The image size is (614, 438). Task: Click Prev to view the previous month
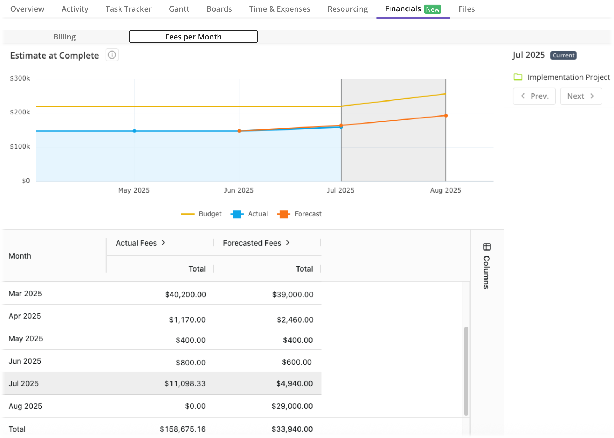(x=534, y=96)
